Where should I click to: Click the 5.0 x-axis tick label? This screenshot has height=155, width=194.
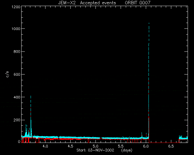click(x=95, y=146)
